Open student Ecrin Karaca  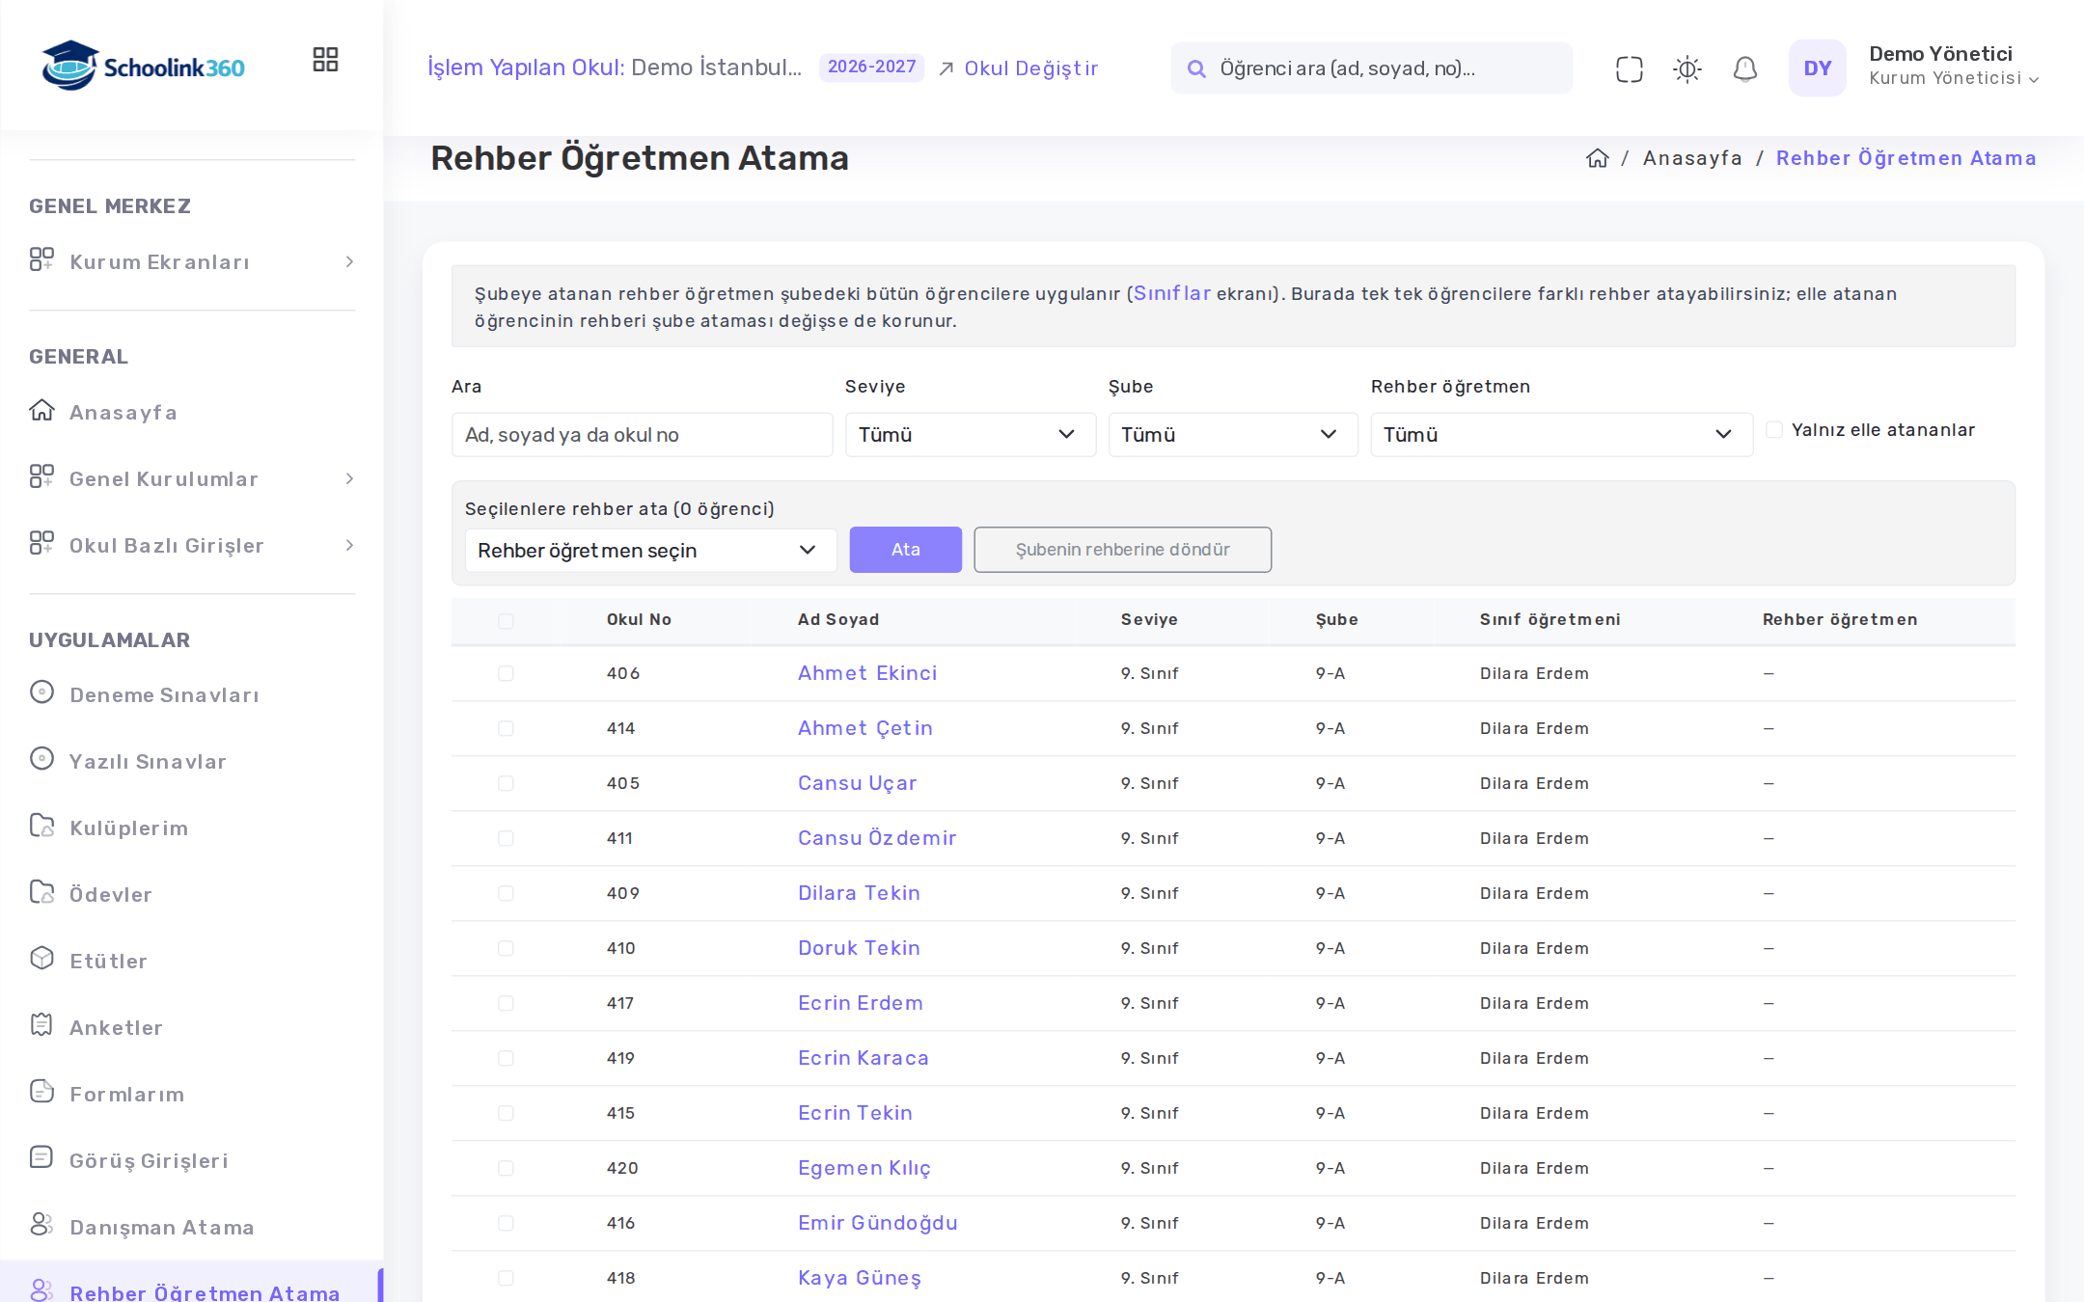click(863, 1058)
